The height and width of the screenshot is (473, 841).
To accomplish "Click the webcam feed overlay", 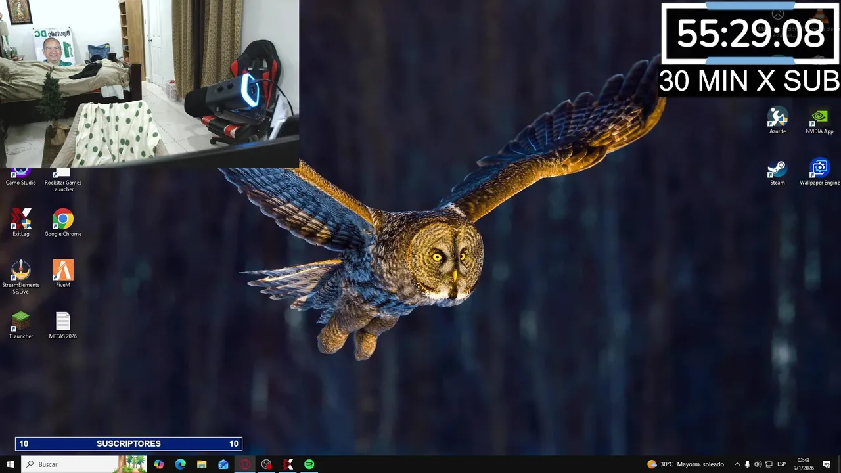I will pos(149,83).
